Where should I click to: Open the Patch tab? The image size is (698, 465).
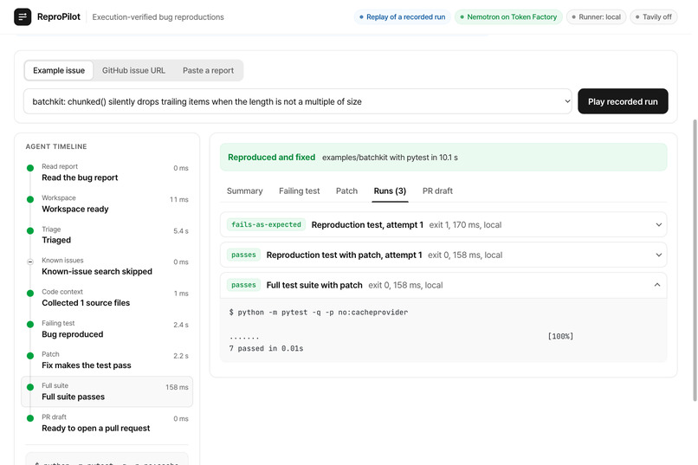pyautogui.click(x=346, y=191)
